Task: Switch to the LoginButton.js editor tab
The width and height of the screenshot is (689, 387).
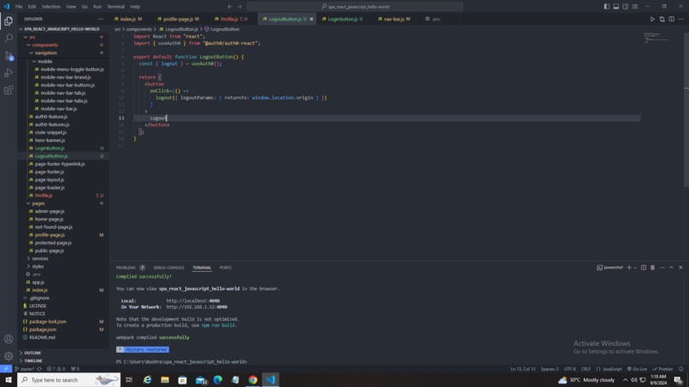Action: click(342, 19)
